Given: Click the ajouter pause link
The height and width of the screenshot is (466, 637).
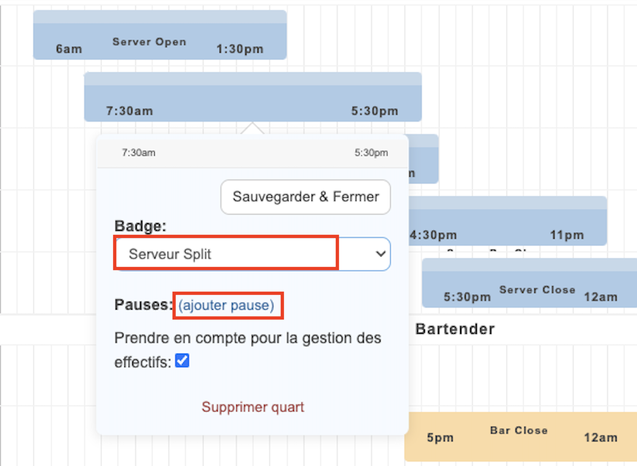Looking at the screenshot, I should point(226,305).
